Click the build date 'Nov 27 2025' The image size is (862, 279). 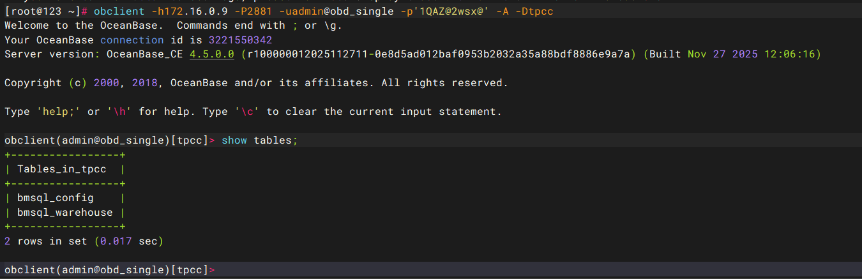[x=722, y=54]
